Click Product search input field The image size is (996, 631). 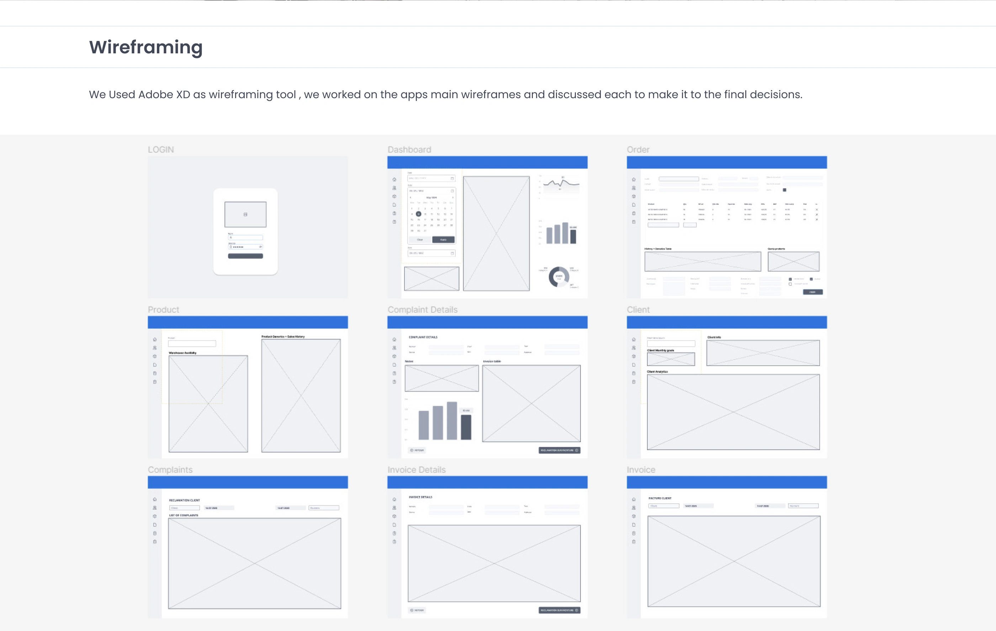click(192, 344)
